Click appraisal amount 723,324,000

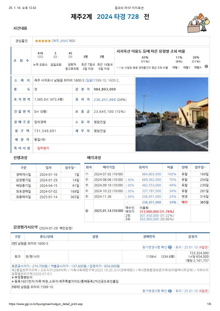(x=199, y=253)
